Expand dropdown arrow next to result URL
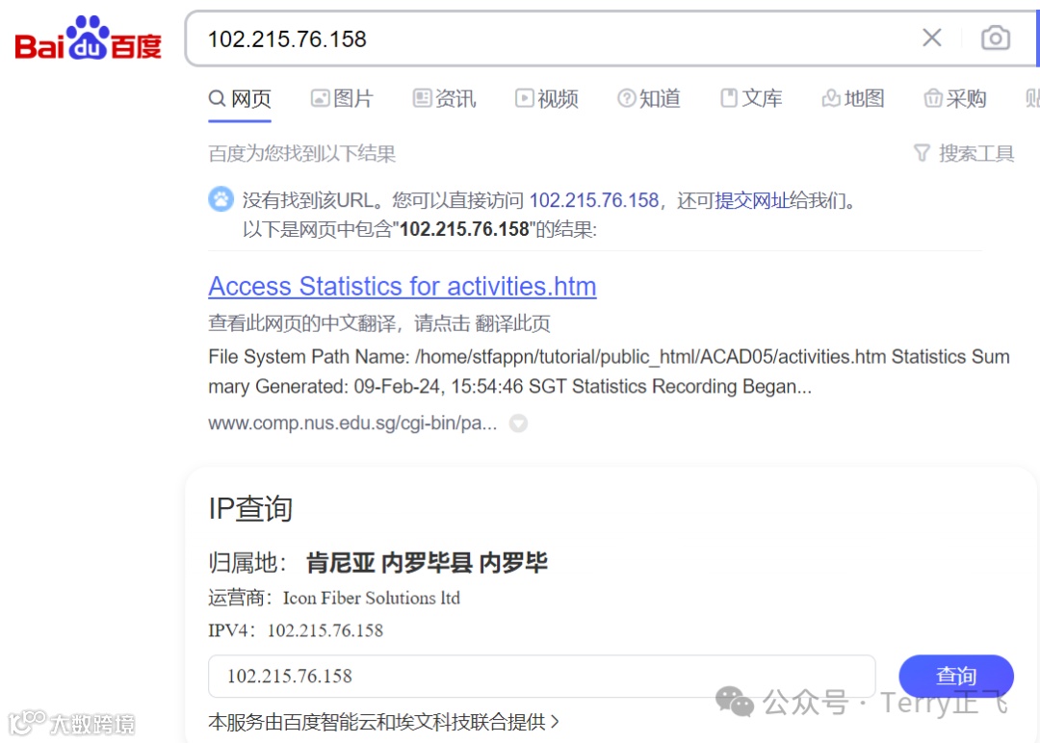1040x743 pixels. 518,423
